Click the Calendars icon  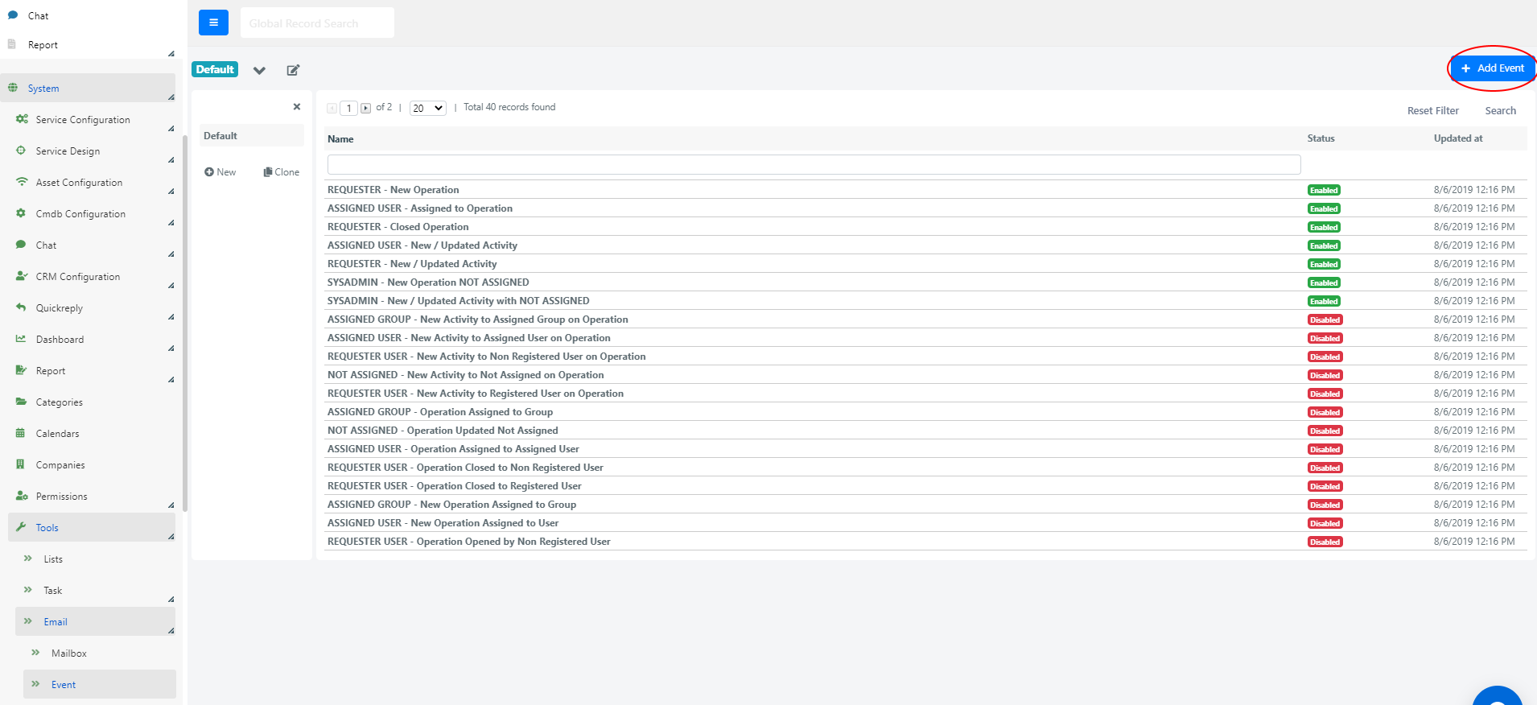(21, 433)
